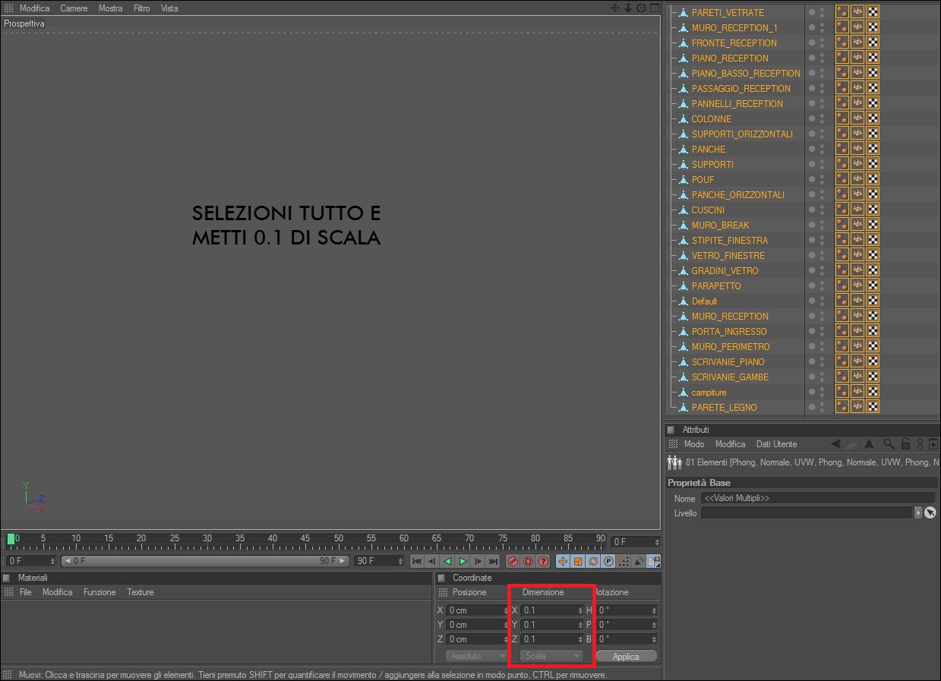The image size is (941, 681).
Task: Click the keyframe selection question-mark icon
Action: pyautogui.click(x=543, y=561)
